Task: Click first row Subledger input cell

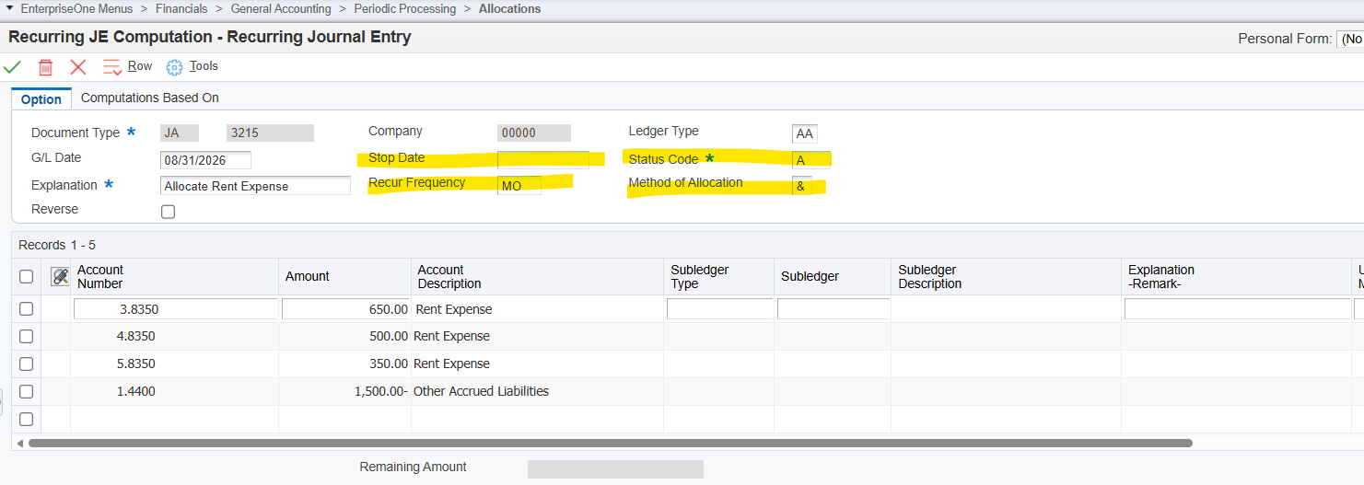Action: pyautogui.click(x=834, y=309)
